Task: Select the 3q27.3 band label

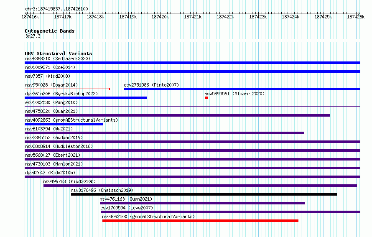Action: click(x=33, y=36)
